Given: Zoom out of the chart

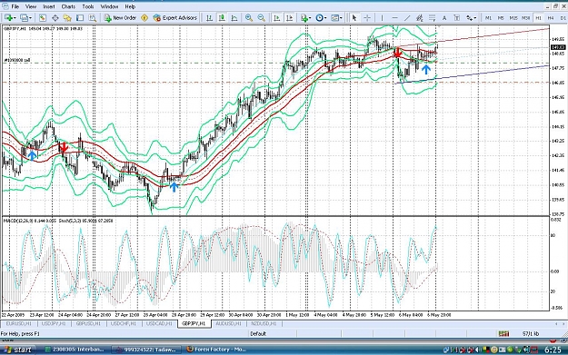Looking at the screenshot, I should click(x=261, y=18).
